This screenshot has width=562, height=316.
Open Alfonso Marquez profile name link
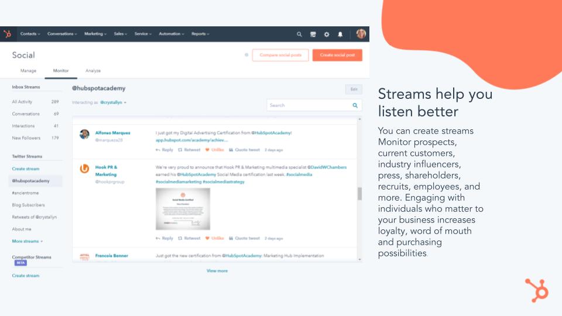[112, 133]
